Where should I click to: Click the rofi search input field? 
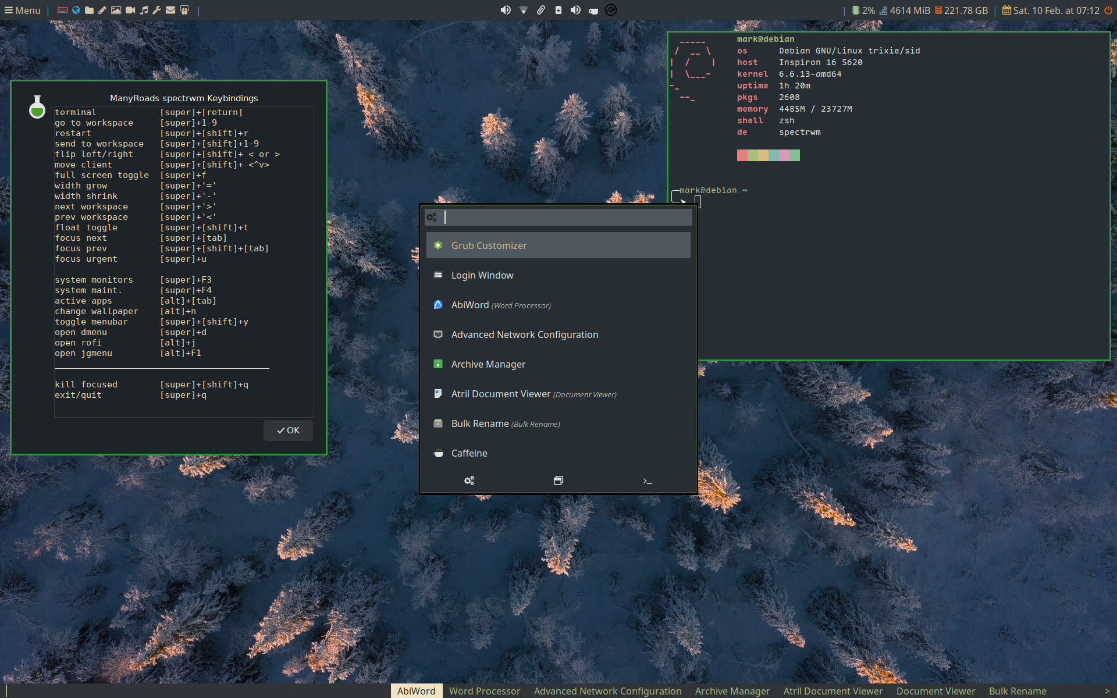[567, 217]
